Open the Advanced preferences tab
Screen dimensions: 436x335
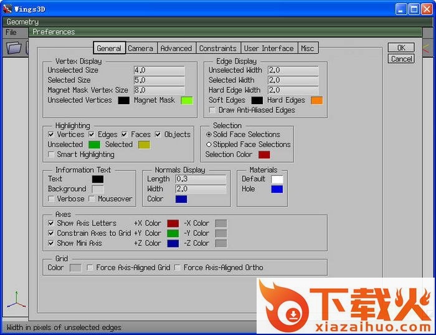pos(176,48)
